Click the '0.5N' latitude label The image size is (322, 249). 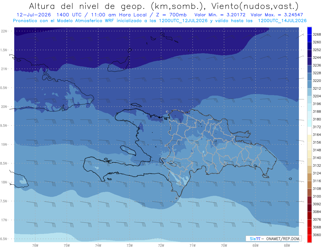(x=4, y=88)
